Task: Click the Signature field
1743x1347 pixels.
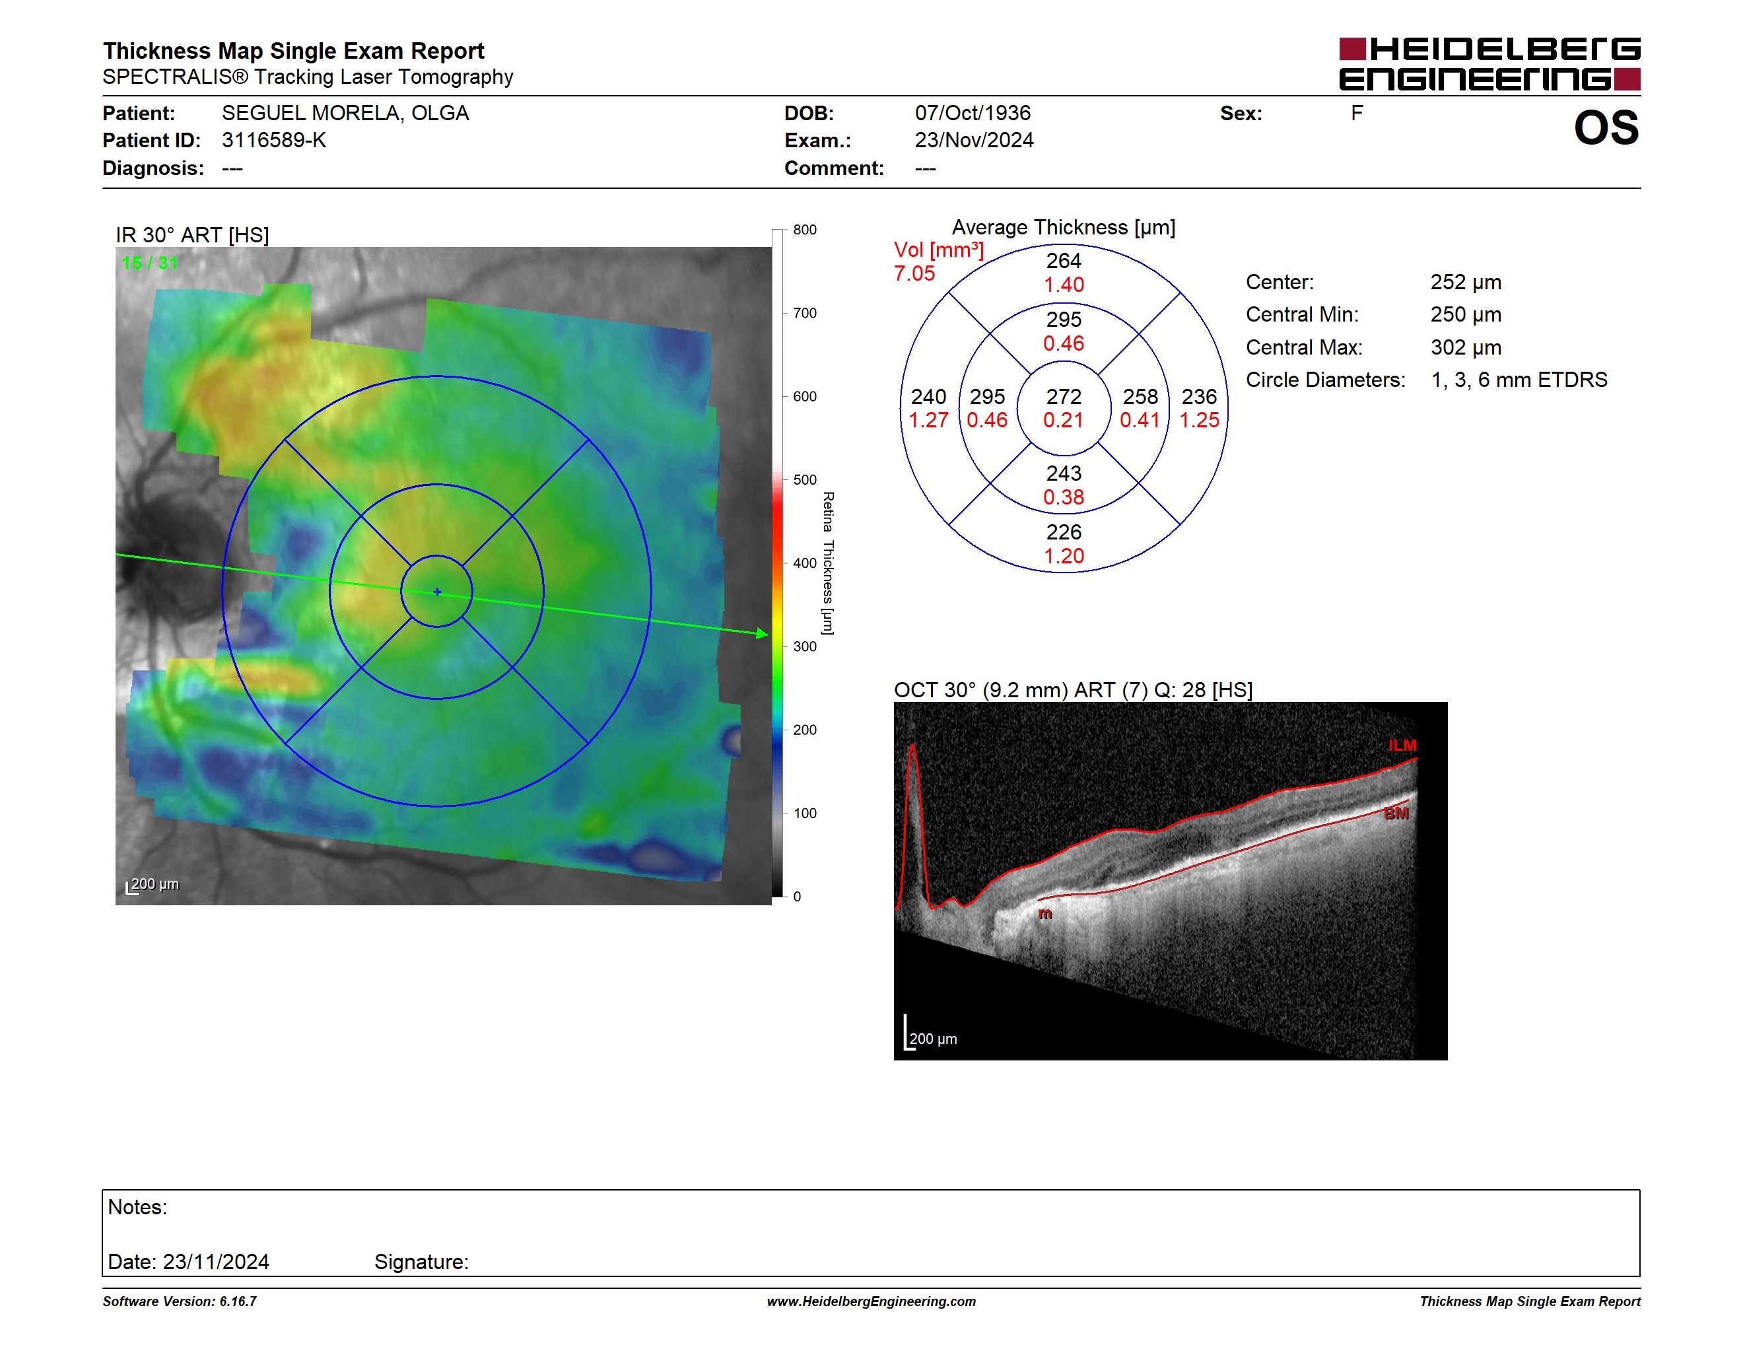Action: pos(421,1262)
